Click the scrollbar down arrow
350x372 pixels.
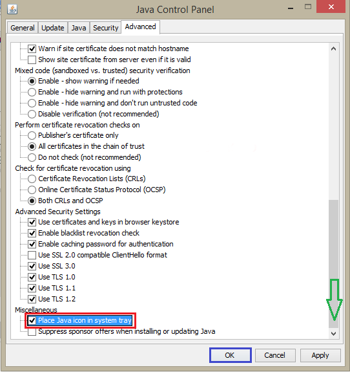(x=333, y=334)
